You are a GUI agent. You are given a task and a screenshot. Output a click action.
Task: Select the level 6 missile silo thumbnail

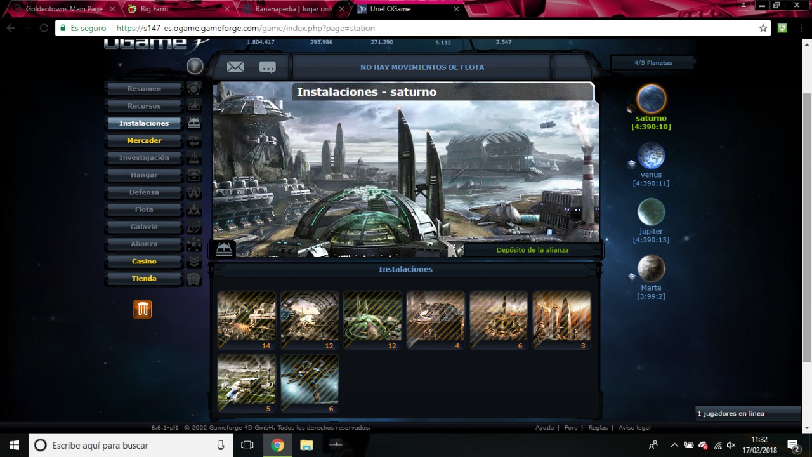(499, 320)
